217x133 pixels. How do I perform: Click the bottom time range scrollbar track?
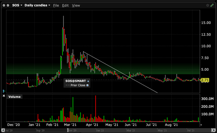click(x=108, y=130)
